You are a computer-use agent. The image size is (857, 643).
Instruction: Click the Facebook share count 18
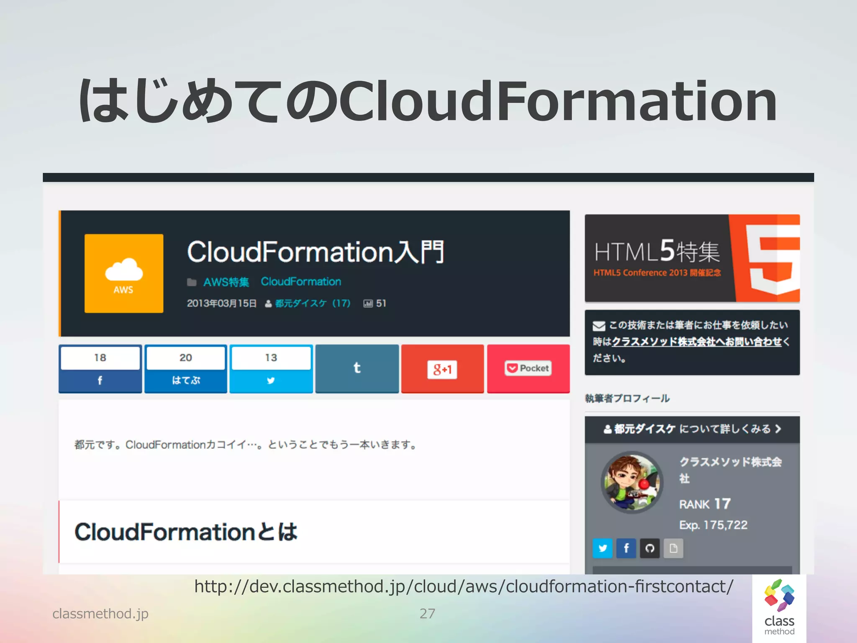[x=100, y=358]
